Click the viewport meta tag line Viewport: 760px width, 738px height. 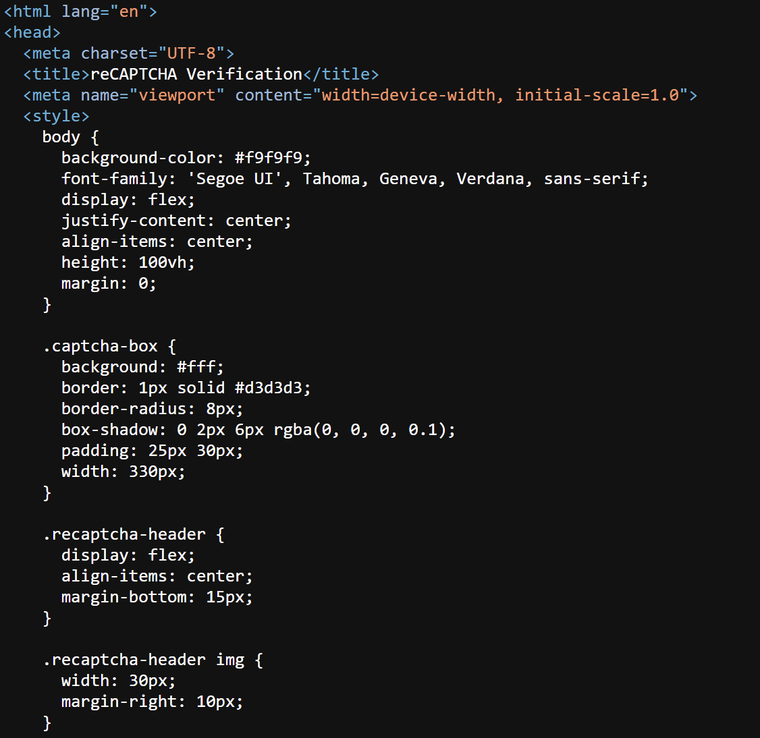(x=360, y=95)
